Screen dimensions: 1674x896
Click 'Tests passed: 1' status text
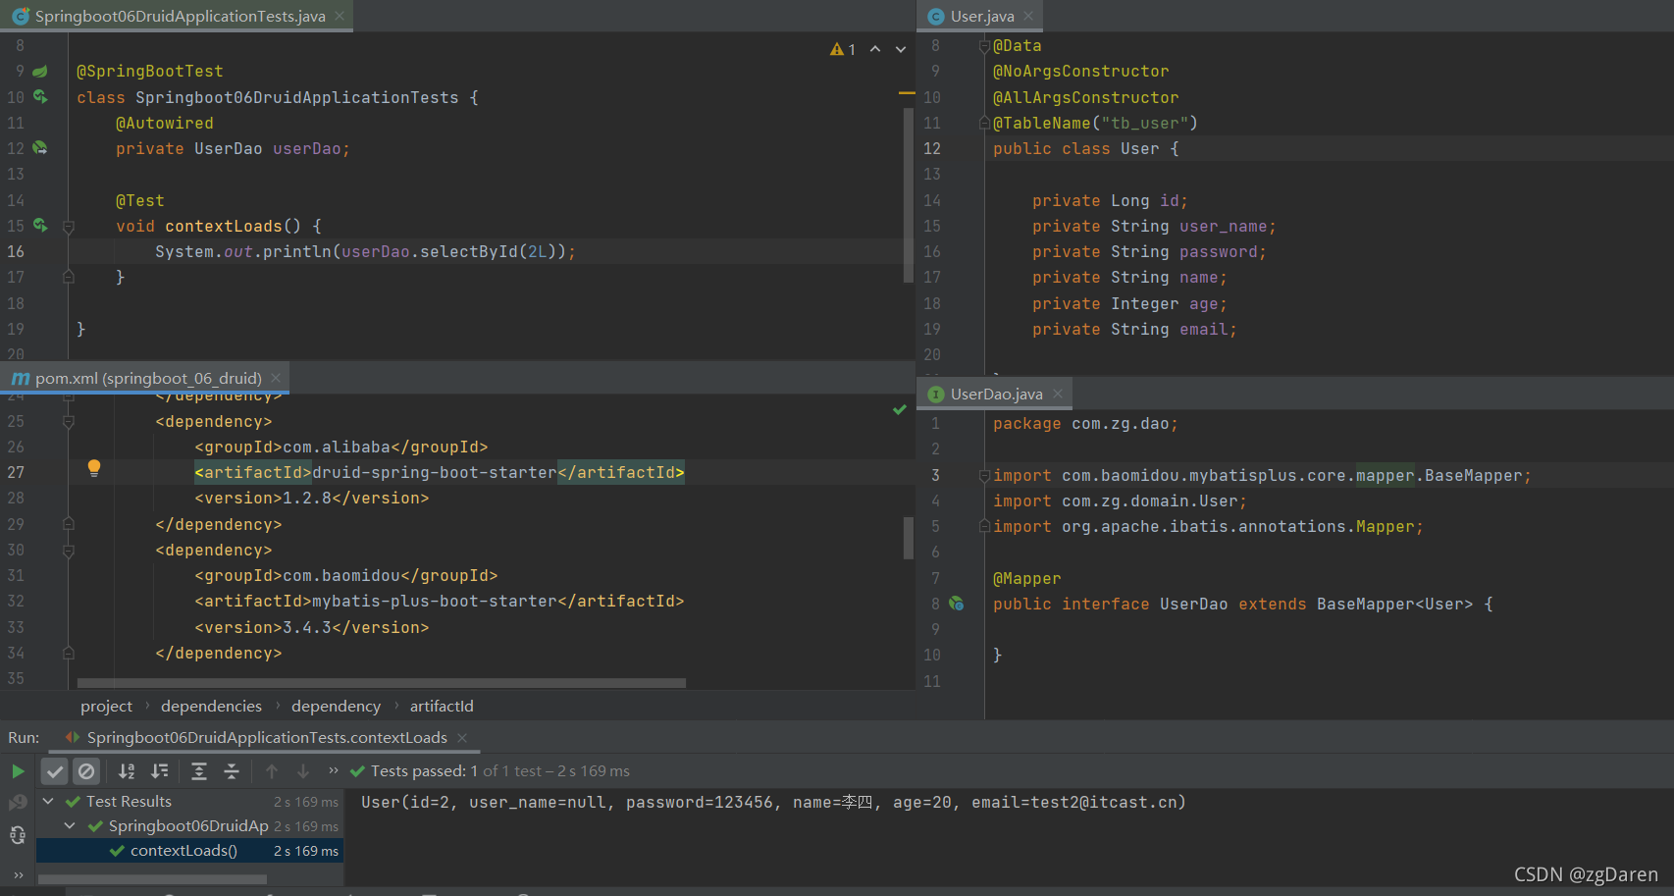pos(424,771)
